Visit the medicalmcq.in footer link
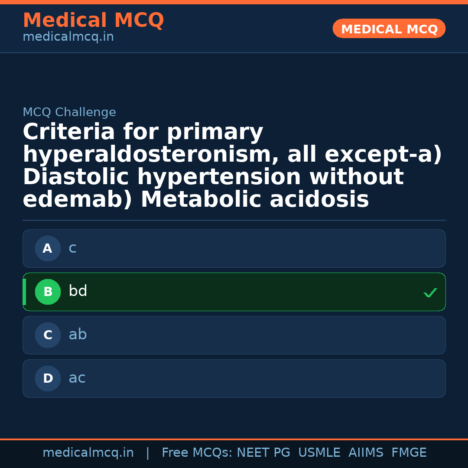The width and height of the screenshot is (468, 468). point(88,452)
